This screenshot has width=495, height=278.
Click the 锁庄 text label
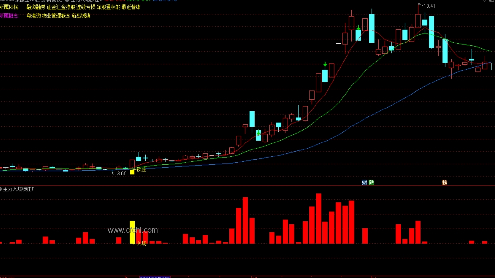(x=141, y=169)
